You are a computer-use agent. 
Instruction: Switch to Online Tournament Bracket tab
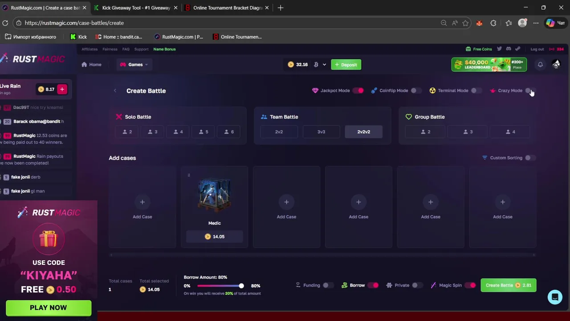point(227,8)
